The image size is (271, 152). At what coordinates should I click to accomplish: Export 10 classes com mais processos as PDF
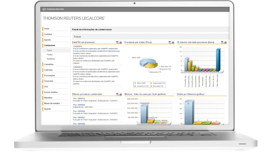point(223,42)
